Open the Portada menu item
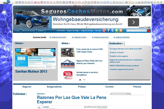This screenshot has width=164, height=109. (x=17, y=31)
